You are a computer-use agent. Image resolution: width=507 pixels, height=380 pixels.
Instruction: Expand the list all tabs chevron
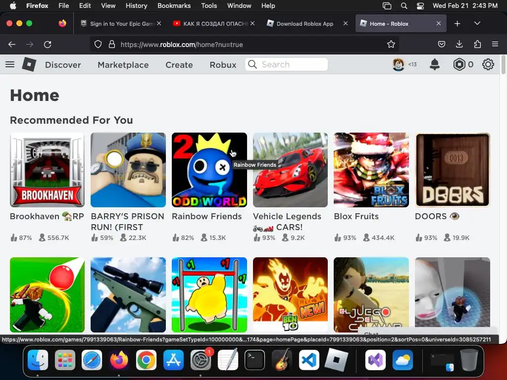pyautogui.click(x=477, y=23)
